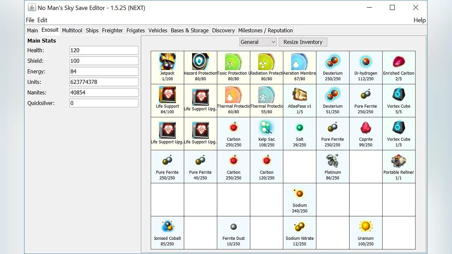Image resolution: width=452 pixels, height=254 pixels.
Task: Open the Edit menu
Action: [42, 20]
